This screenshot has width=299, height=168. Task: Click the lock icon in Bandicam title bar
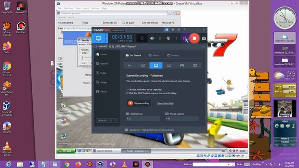coord(166,30)
